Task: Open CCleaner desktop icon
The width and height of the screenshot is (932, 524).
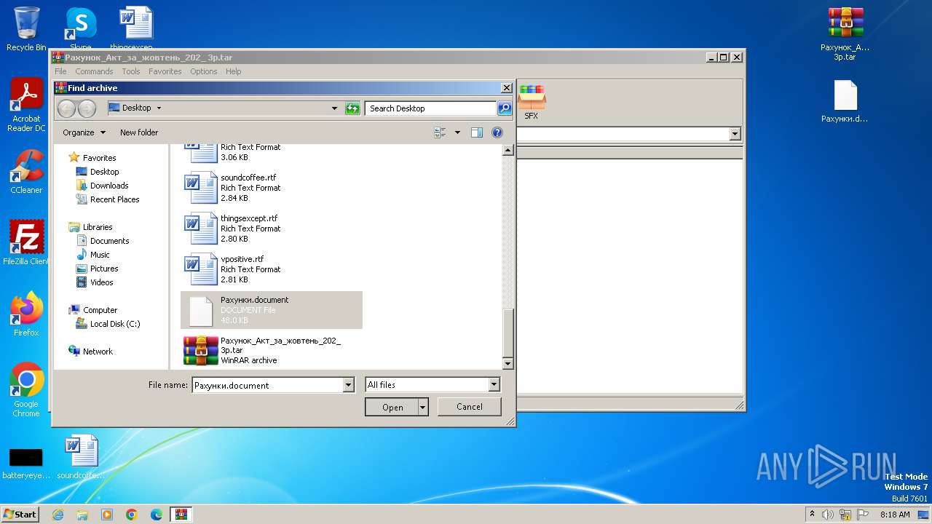Action: pos(26,172)
